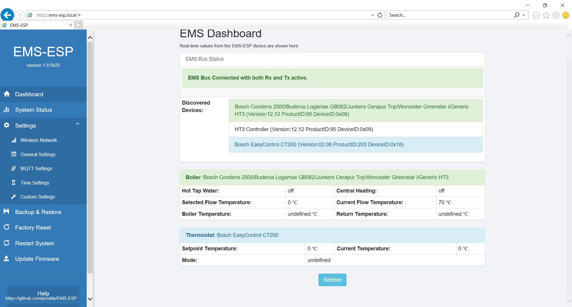This screenshot has width=572, height=307.
Task: Click the Refresh button
Action: (x=332, y=280)
